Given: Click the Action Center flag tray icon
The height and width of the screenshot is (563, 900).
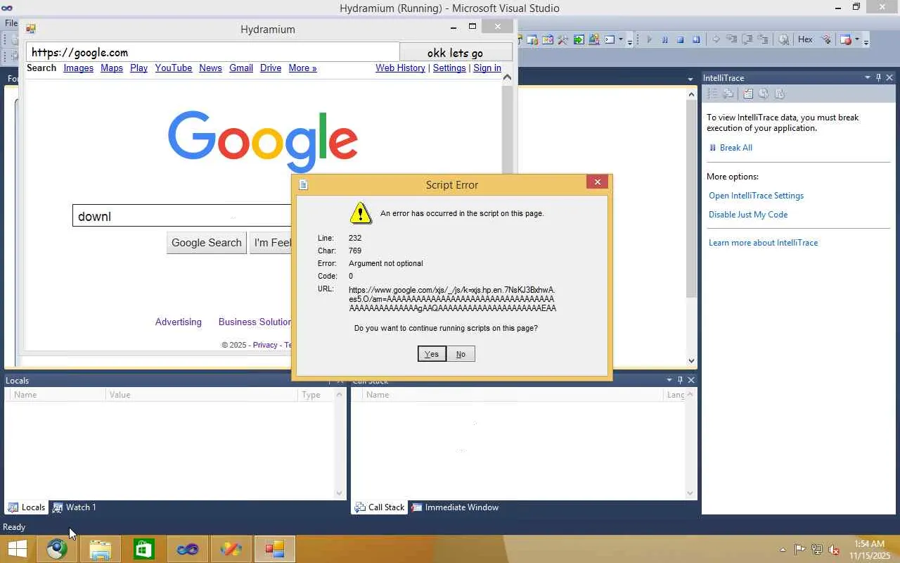Looking at the screenshot, I should (800, 550).
